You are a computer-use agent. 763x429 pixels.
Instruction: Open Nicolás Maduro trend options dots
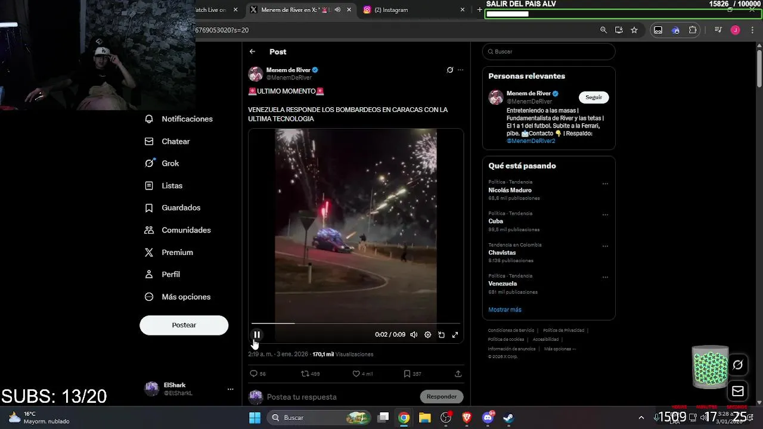[x=605, y=184]
